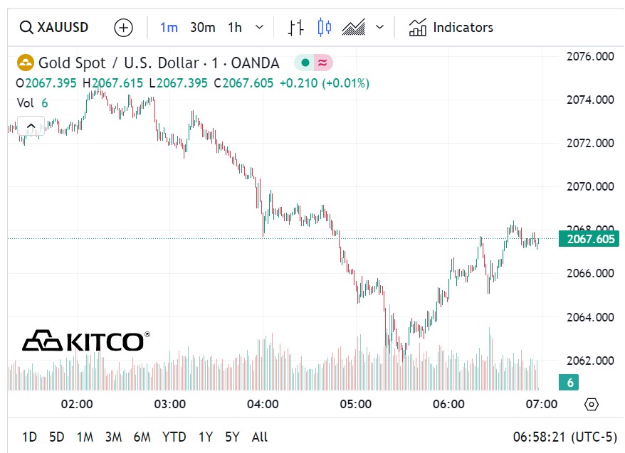Click the XAUUSD symbol search magnifier

pos(26,28)
